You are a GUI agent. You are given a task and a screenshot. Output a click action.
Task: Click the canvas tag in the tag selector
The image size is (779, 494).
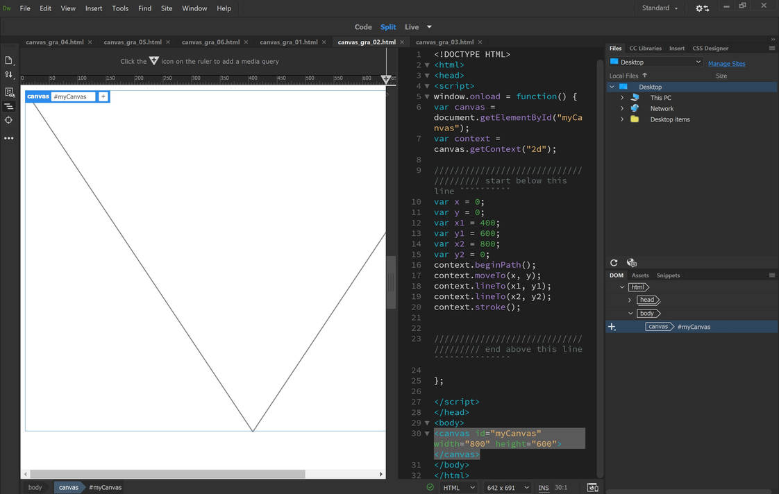(x=69, y=488)
